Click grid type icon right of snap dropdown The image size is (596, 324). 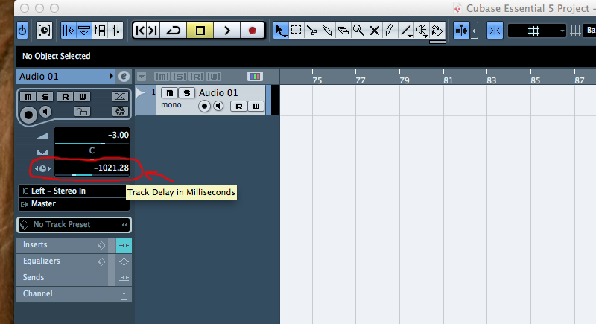[x=575, y=31]
